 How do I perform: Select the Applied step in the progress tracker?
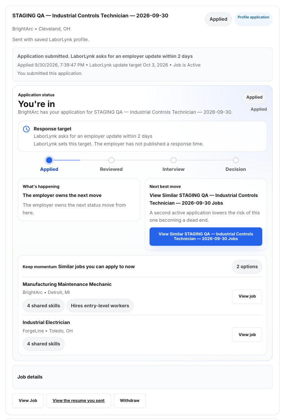coord(49,160)
